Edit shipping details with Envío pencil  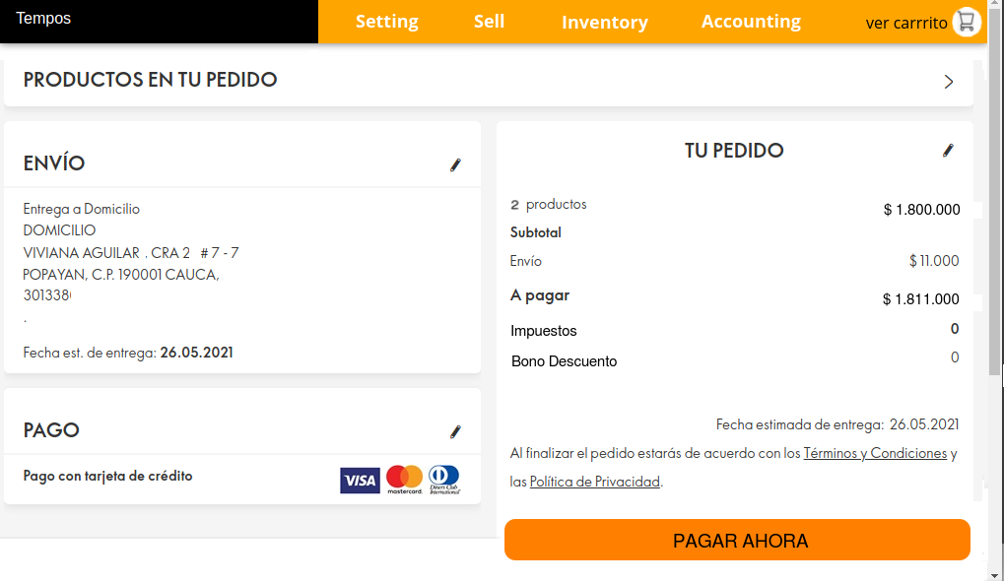tap(455, 165)
